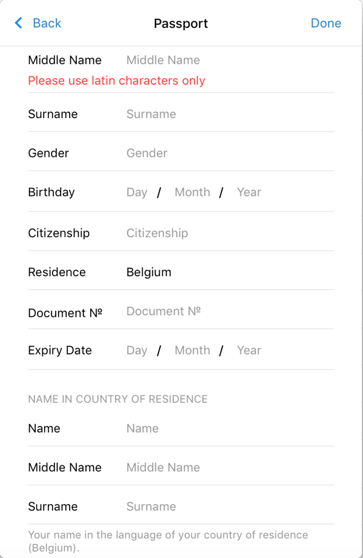Click the Expiry Date Day field

(x=137, y=350)
